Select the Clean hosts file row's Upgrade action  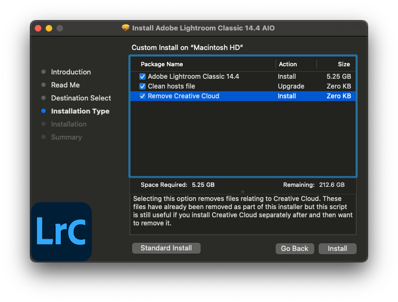pos(291,86)
